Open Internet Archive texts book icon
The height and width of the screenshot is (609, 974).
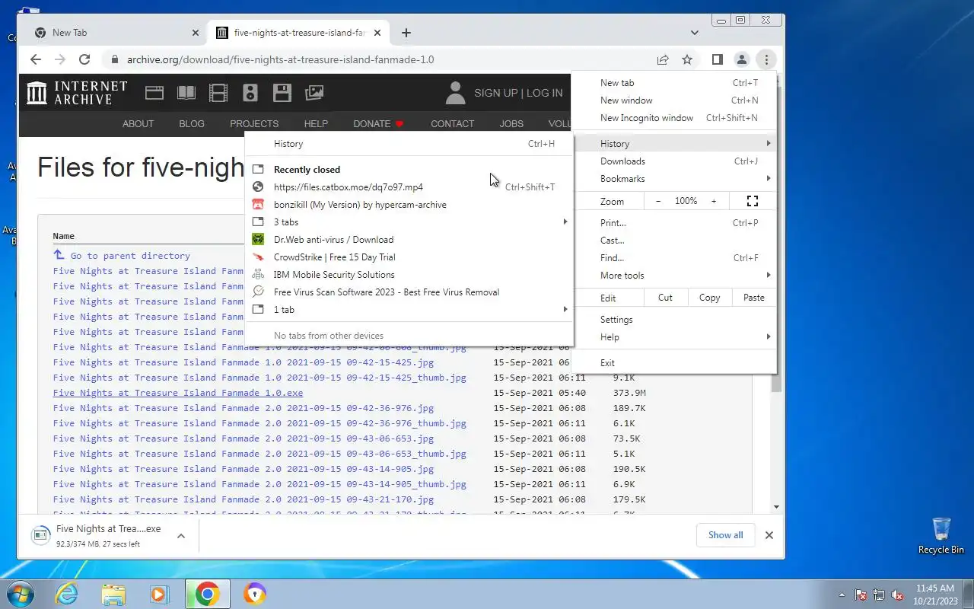click(x=186, y=93)
